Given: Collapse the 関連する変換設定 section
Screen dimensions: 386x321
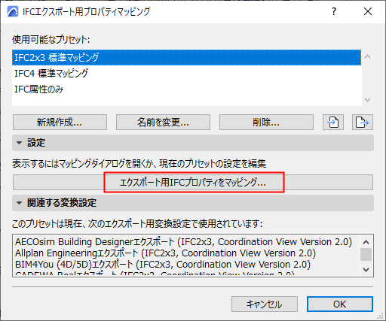Looking at the screenshot, I should click(x=19, y=203).
